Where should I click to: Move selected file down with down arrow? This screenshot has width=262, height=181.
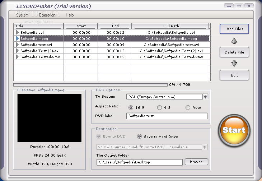234,64
